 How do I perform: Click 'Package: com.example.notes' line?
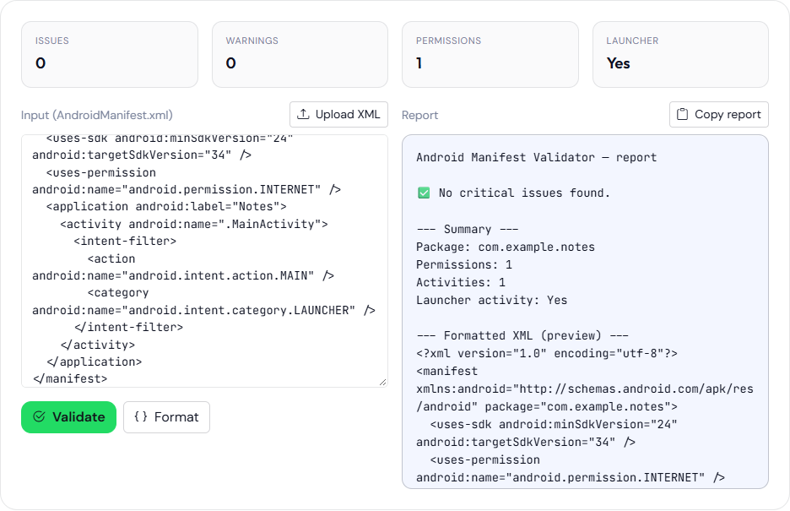[x=506, y=247]
